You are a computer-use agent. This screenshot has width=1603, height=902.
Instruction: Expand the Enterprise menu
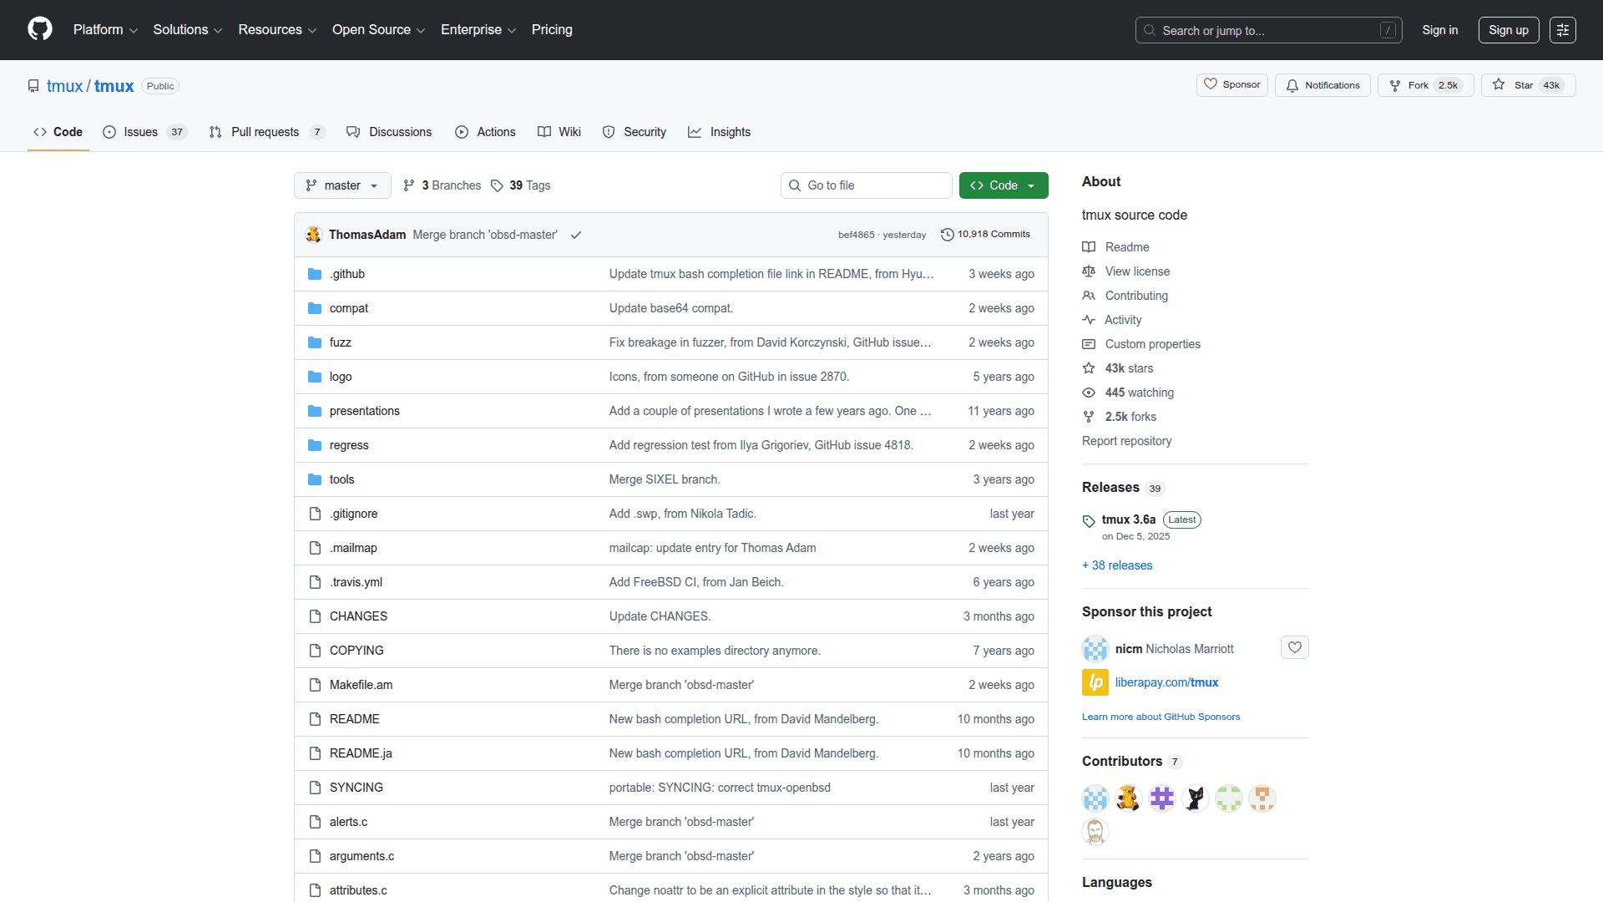click(478, 30)
